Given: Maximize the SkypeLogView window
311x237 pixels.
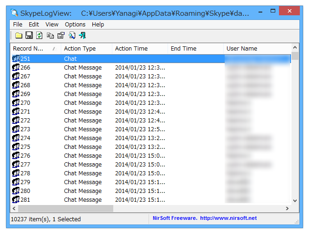Looking at the screenshot, I should coord(273,11).
